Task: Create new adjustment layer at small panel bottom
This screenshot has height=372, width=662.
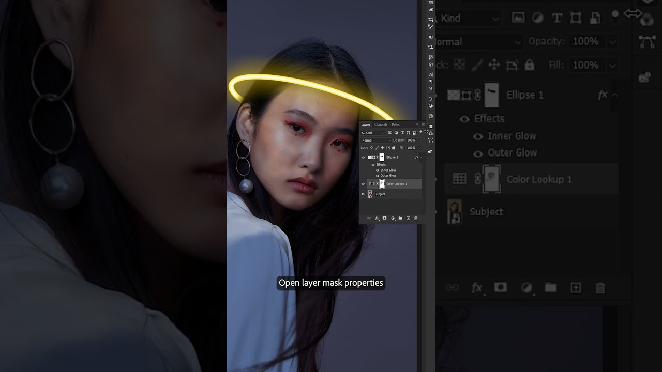Action: point(393,218)
